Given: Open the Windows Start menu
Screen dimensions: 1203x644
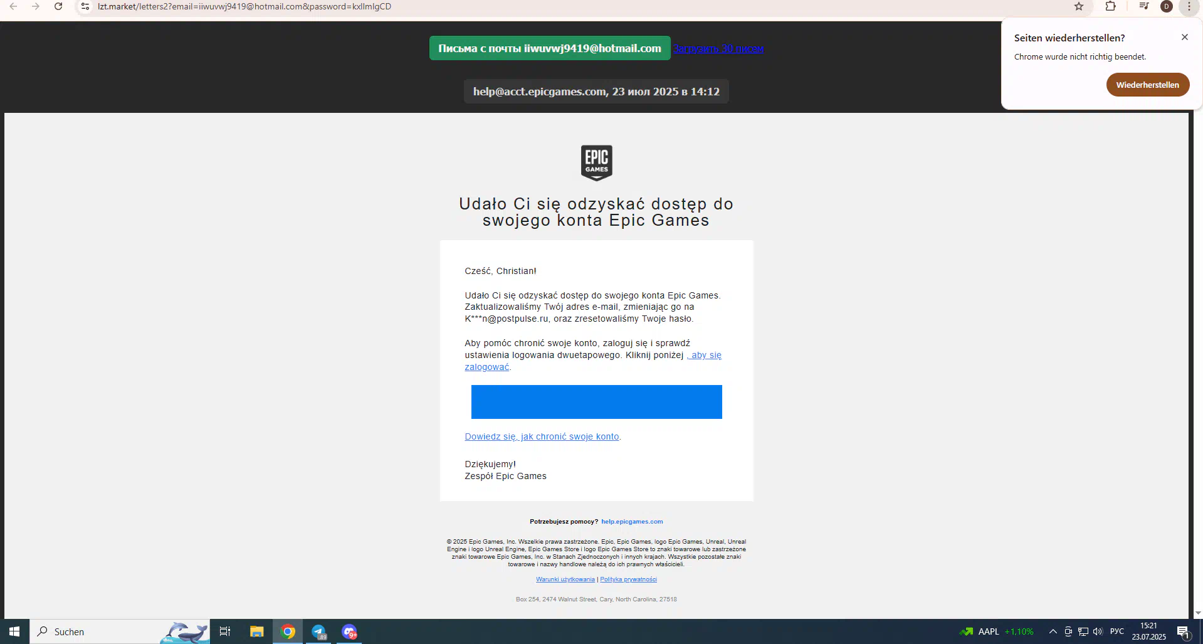Looking at the screenshot, I should [x=14, y=631].
